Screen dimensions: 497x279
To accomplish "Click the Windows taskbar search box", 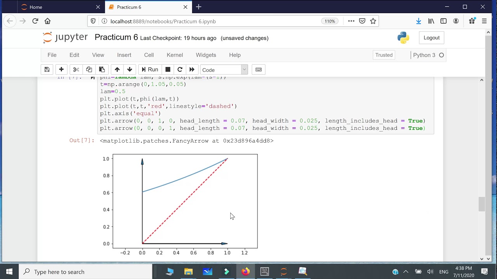I will point(85,272).
